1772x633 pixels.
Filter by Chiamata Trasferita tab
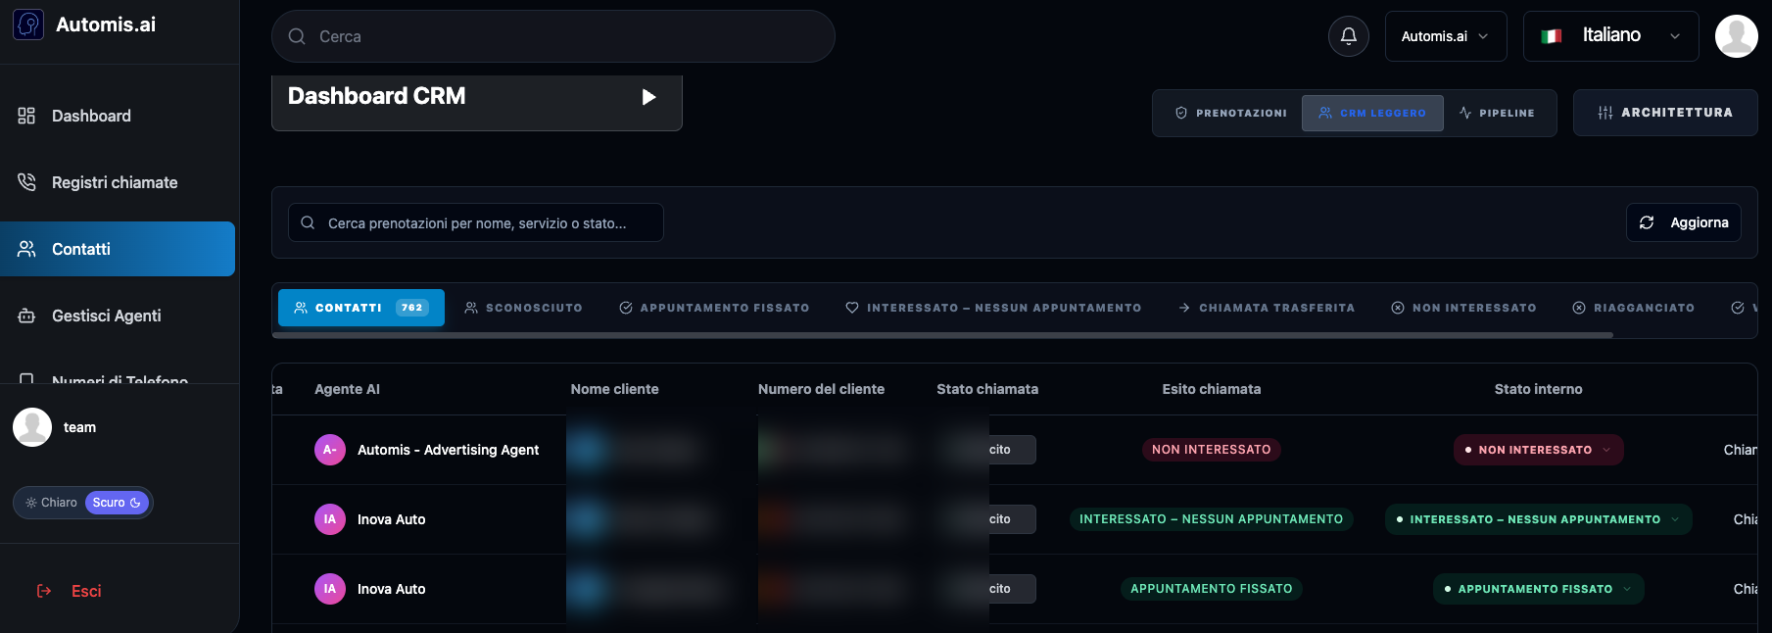[1267, 308]
